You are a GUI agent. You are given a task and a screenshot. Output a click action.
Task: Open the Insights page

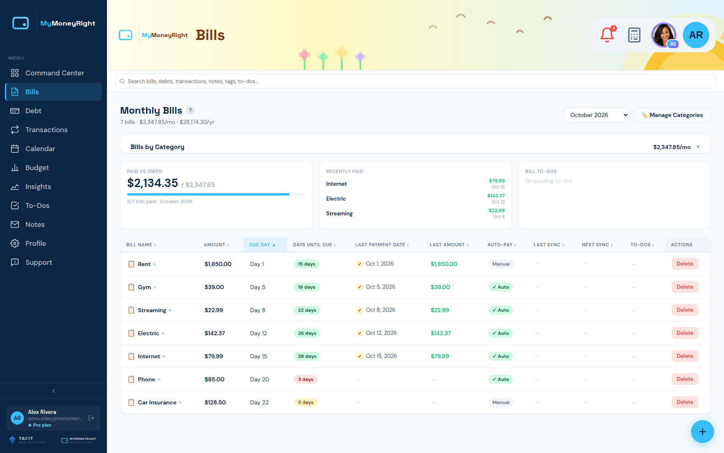[x=53, y=187]
